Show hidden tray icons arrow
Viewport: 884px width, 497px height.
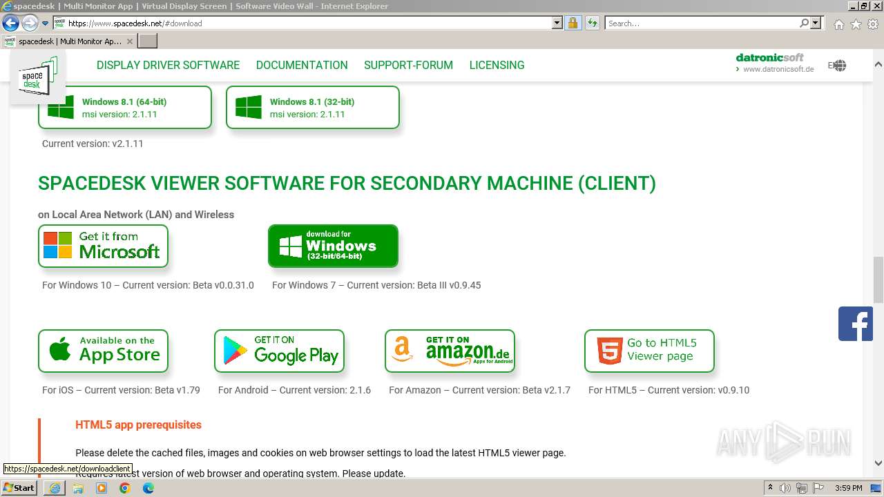pyautogui.click(x=770, y=488)
